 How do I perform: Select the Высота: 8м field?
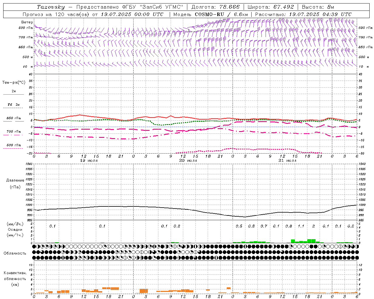(x=318, y=7)
